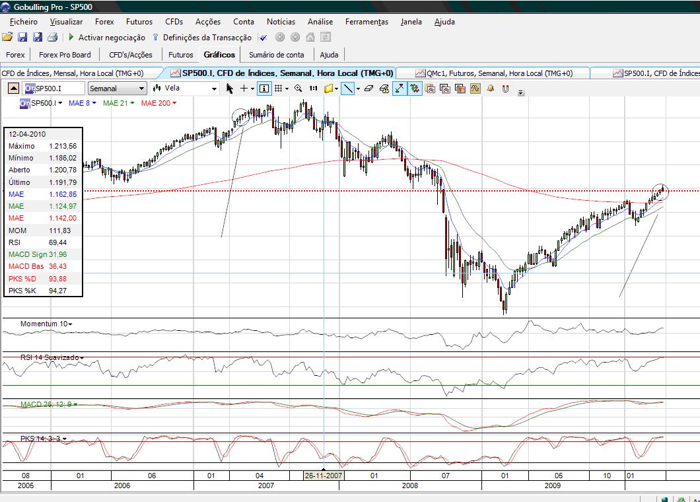The image size is (700, 502).
Task: Toggle the data info window icon
Action: [x=263, y=88]
